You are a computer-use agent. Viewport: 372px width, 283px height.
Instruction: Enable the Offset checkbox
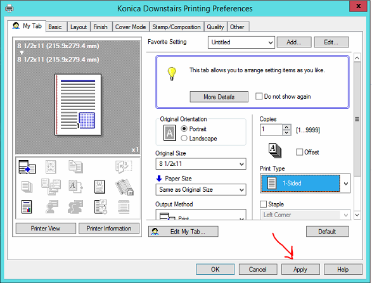[299, 152]
